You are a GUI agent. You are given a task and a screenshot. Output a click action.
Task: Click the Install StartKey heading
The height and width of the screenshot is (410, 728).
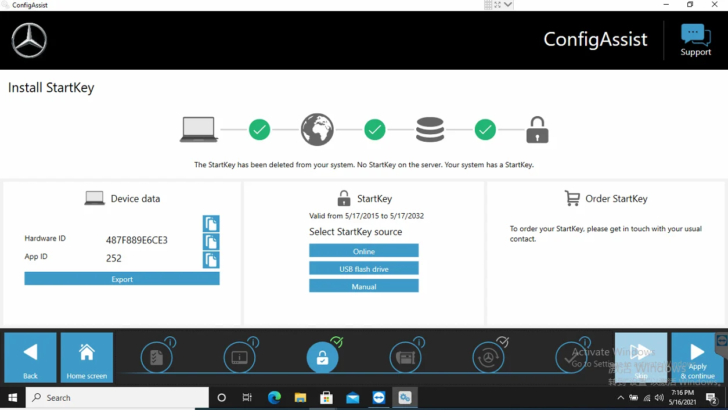[51, 88]
